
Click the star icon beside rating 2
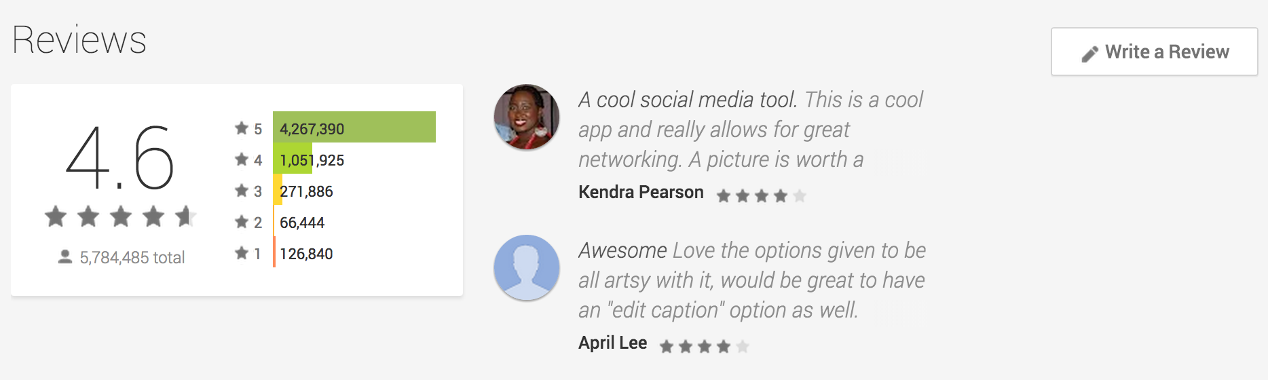(241, 222)
